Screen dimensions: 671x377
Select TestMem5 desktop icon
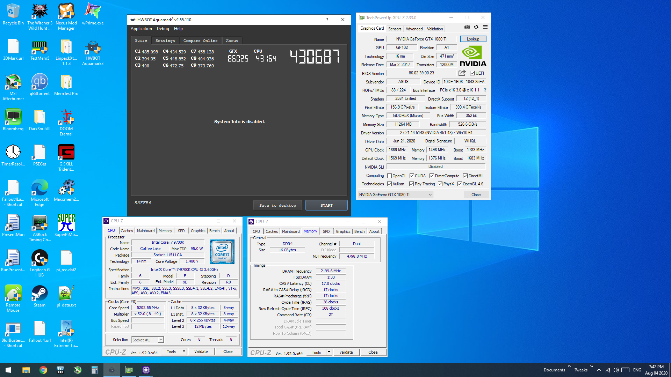point(40,50)
